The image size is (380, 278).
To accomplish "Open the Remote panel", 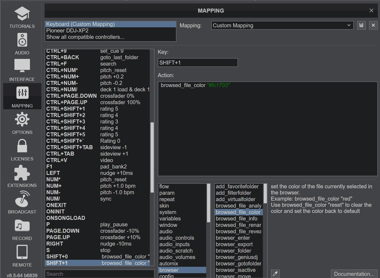I will click(22, 256).
